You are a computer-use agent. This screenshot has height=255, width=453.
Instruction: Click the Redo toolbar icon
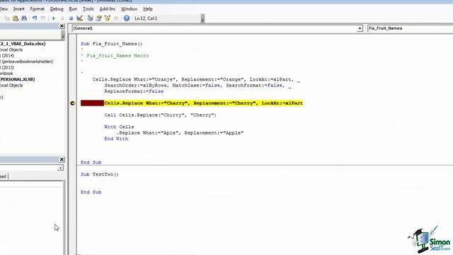click(x=43, y=18)
